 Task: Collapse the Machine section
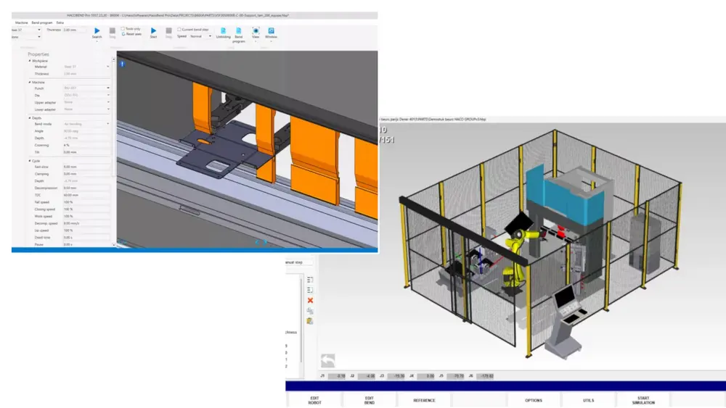click(x=30, y=82)
